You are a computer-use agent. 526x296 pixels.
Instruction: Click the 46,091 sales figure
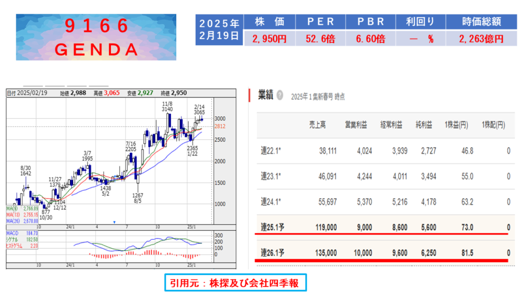tap(328, 176)
